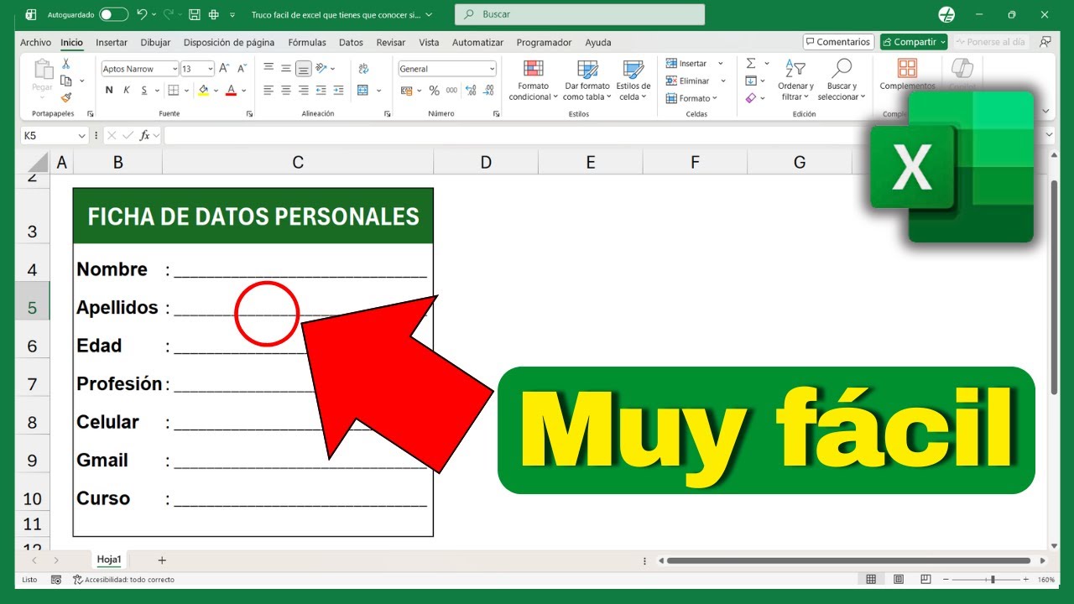This screenshot has width=1074, height=604.
Task: Center text horizontally in Alineación group
Action: coord(286,90)
